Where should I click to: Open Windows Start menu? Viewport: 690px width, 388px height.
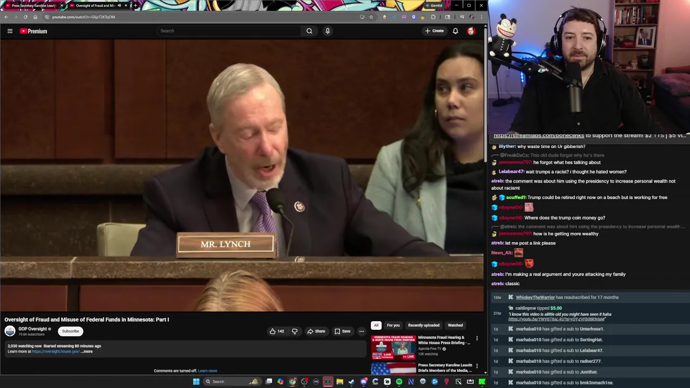pos(196,382)
